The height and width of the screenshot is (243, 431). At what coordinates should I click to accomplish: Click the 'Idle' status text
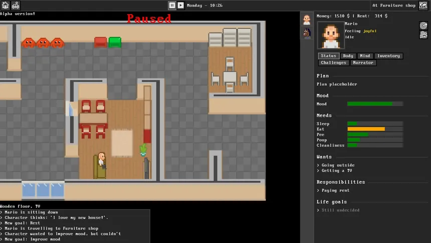point(349,37)
